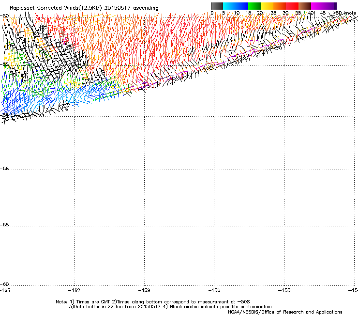Click the 'Rapidscat Corrected Winds' title text
This screenshot has height=315, width=358.
click(44, 8)
